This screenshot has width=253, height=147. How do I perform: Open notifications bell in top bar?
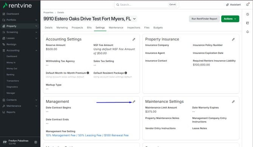click(x=247, y=5)
